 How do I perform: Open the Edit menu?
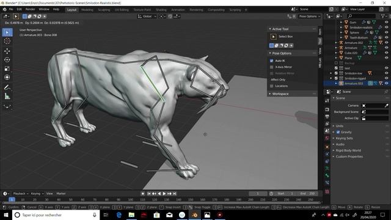(19, 10)
